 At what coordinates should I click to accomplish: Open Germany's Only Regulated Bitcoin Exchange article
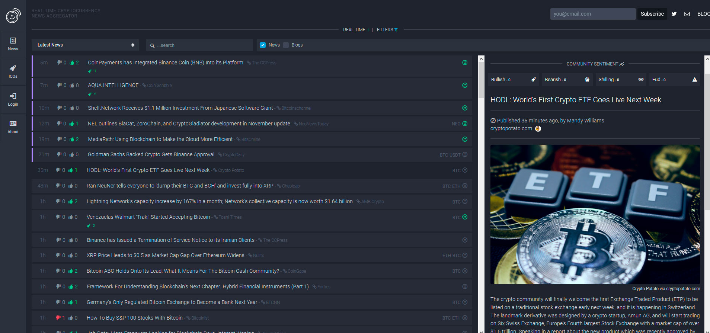tap(172, 302)
